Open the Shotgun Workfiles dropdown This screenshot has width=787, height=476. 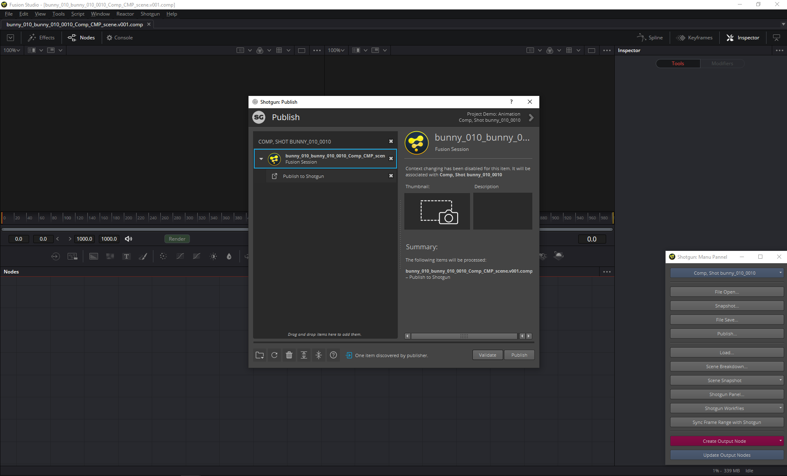tap(780, 408)
